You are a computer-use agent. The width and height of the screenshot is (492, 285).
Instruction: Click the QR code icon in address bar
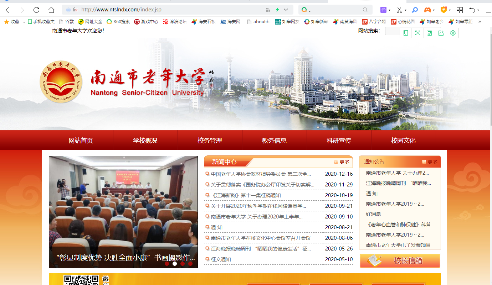point(268,10)
